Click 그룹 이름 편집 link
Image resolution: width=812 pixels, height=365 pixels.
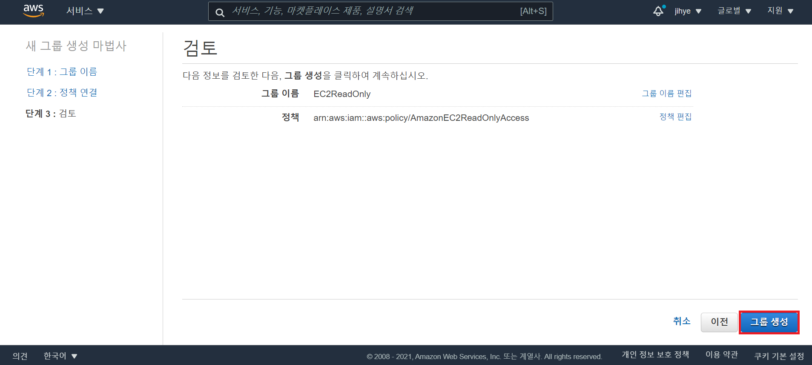click(x=666, y=93)
